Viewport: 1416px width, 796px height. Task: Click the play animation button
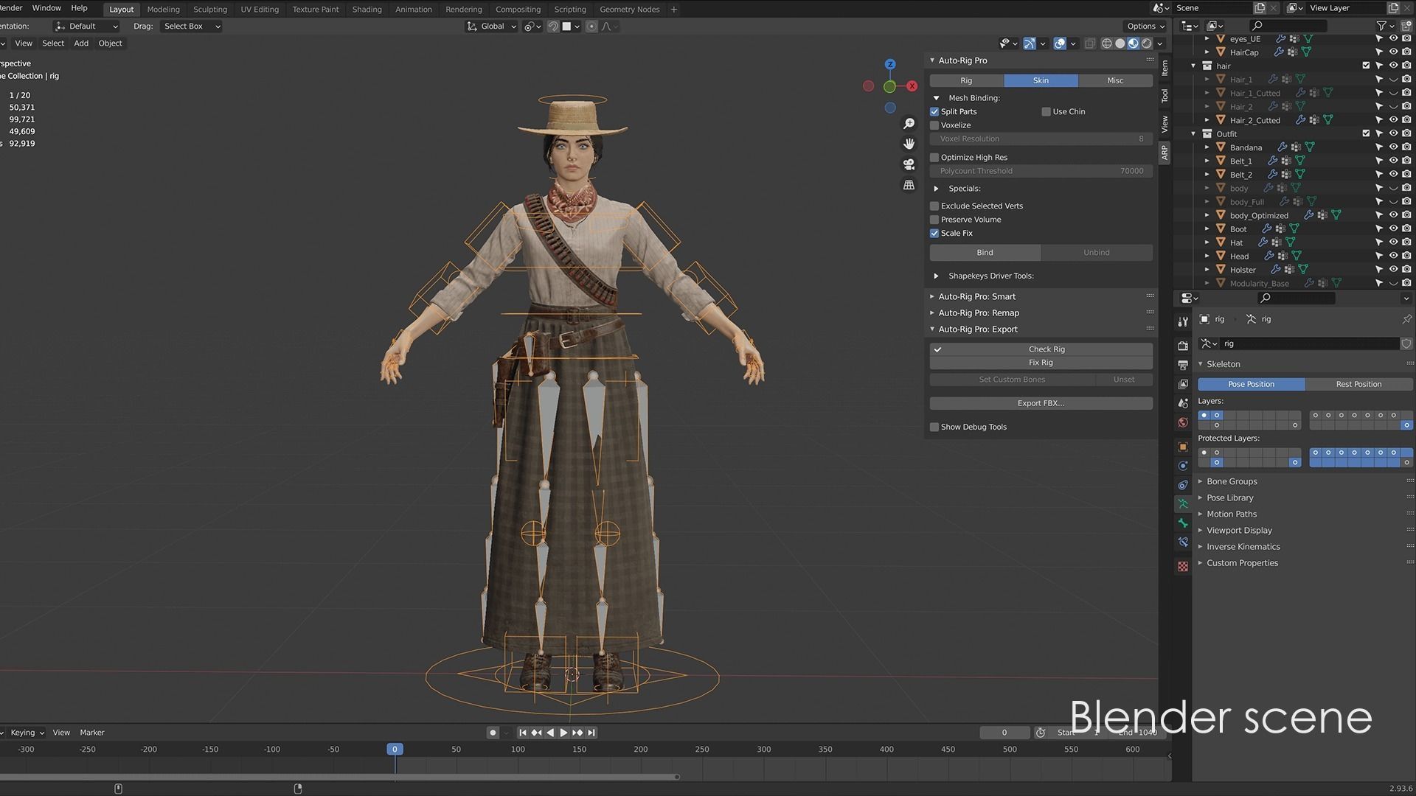(563, 733)
